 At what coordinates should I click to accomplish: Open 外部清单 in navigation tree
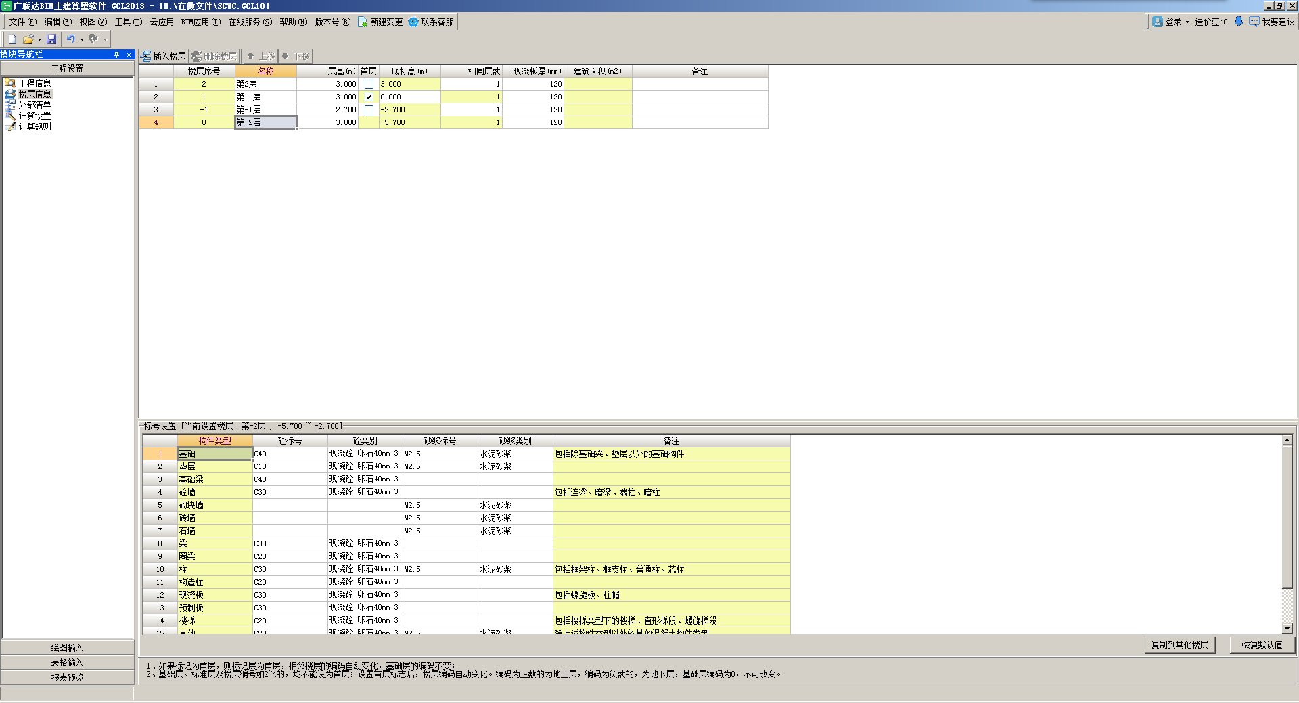(35, 105)
